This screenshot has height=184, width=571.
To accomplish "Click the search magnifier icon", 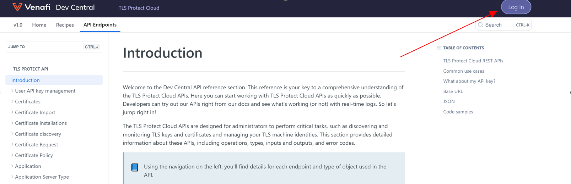I will [480, 25].
